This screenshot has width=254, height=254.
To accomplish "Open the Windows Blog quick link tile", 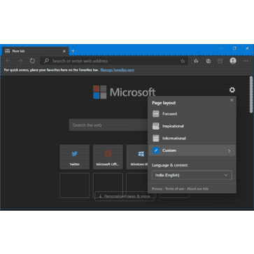I will (x=137, y=157).
